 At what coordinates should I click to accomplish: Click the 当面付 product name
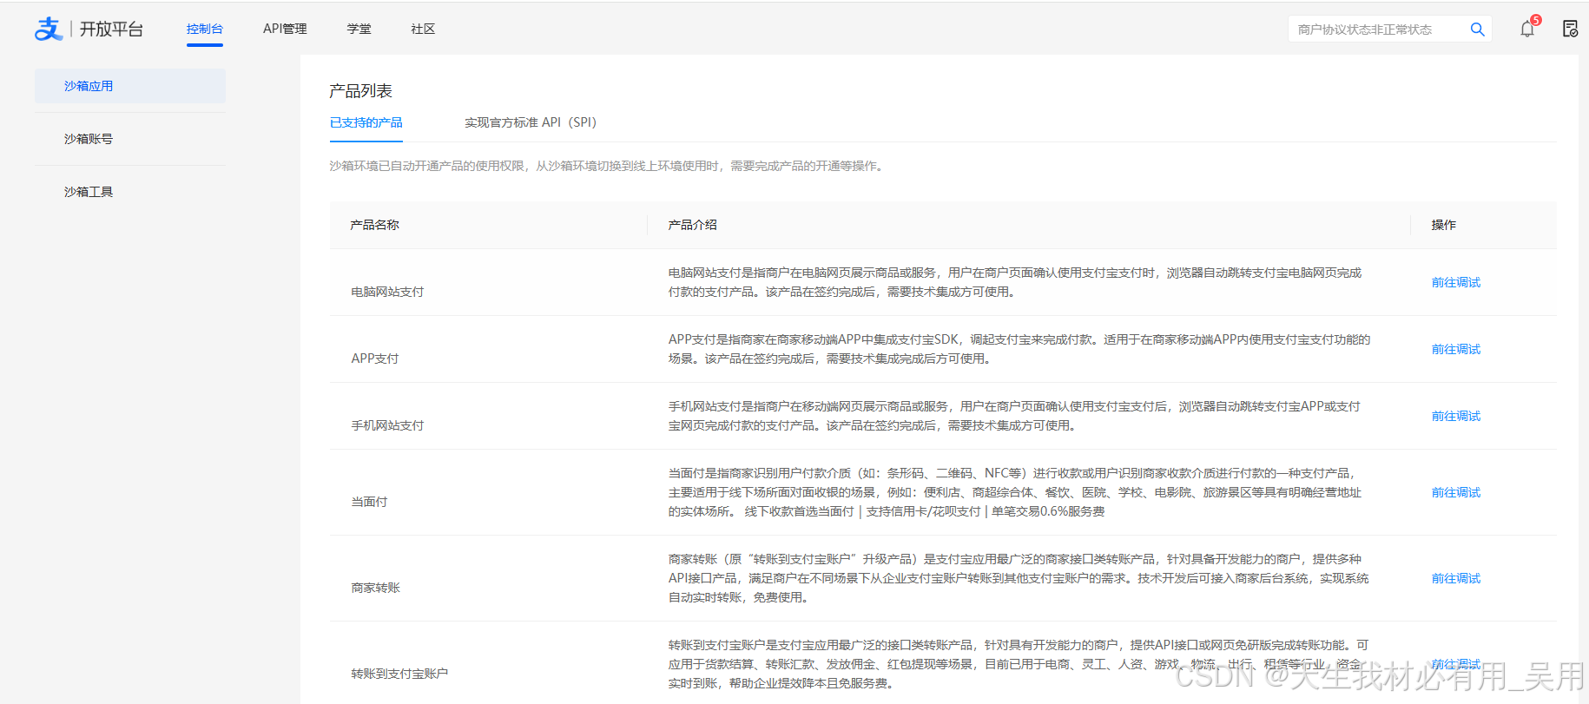[x=369, y=502]
